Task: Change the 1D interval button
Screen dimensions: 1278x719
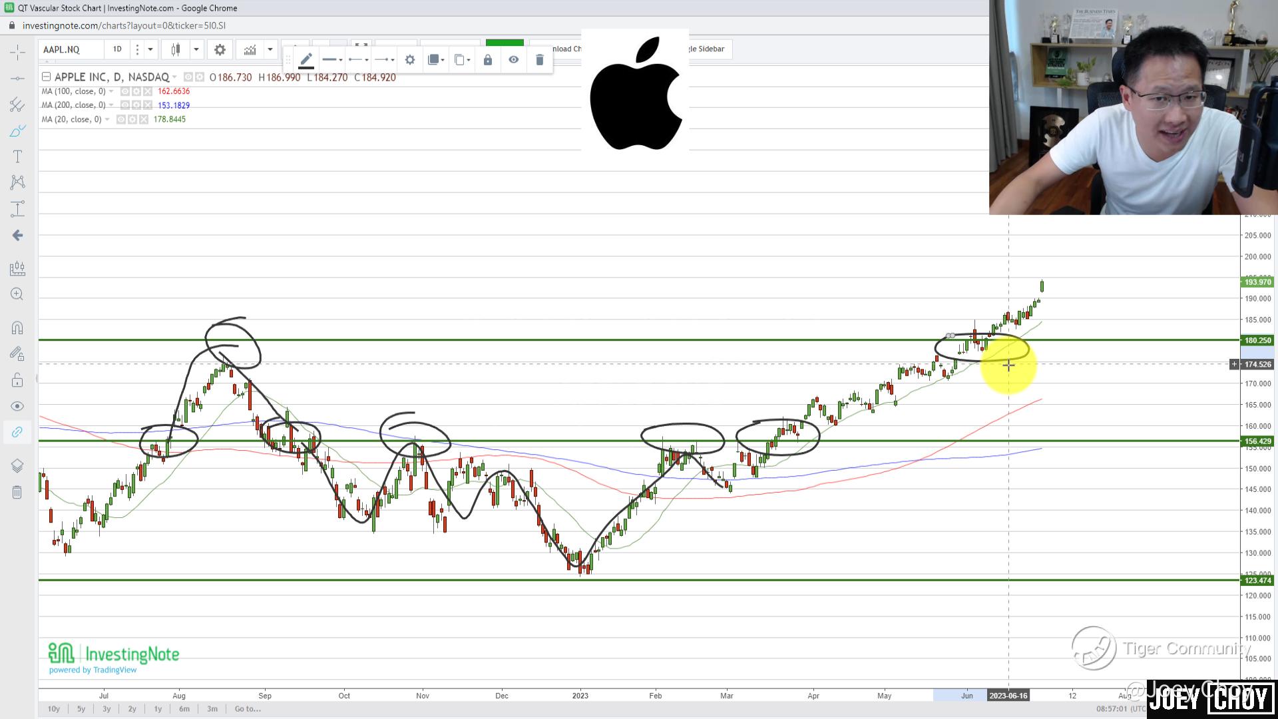Action: [x=117, y=49]
